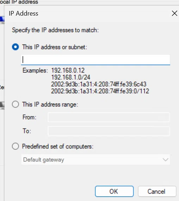The width and height of the screenshot is (179, 201).
Task: Select the 'This IP address or subnet' radio button
Action: pyautogui.click(x=16, y=47)
